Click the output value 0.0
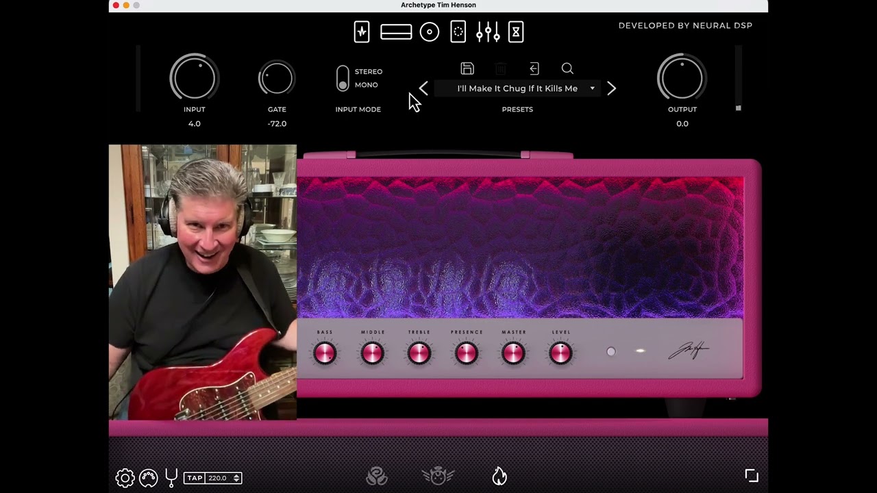This screenshot has width=877, height=493. (x=682, y=124)
